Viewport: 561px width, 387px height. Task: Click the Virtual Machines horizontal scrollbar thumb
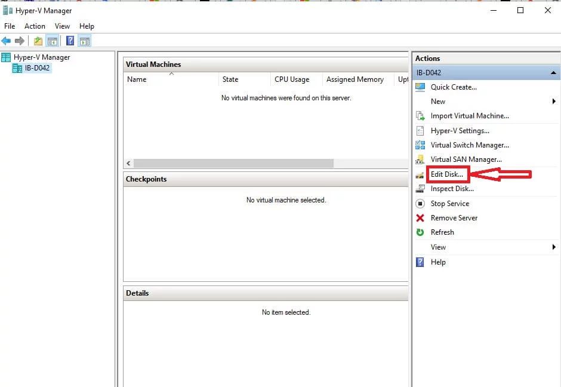click(x=233, y=163)
